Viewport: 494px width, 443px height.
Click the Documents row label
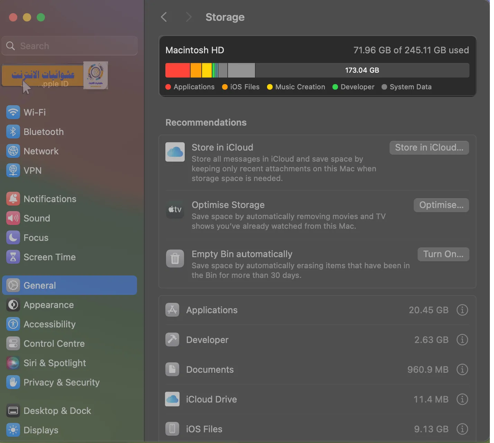[x=210, y=370]
